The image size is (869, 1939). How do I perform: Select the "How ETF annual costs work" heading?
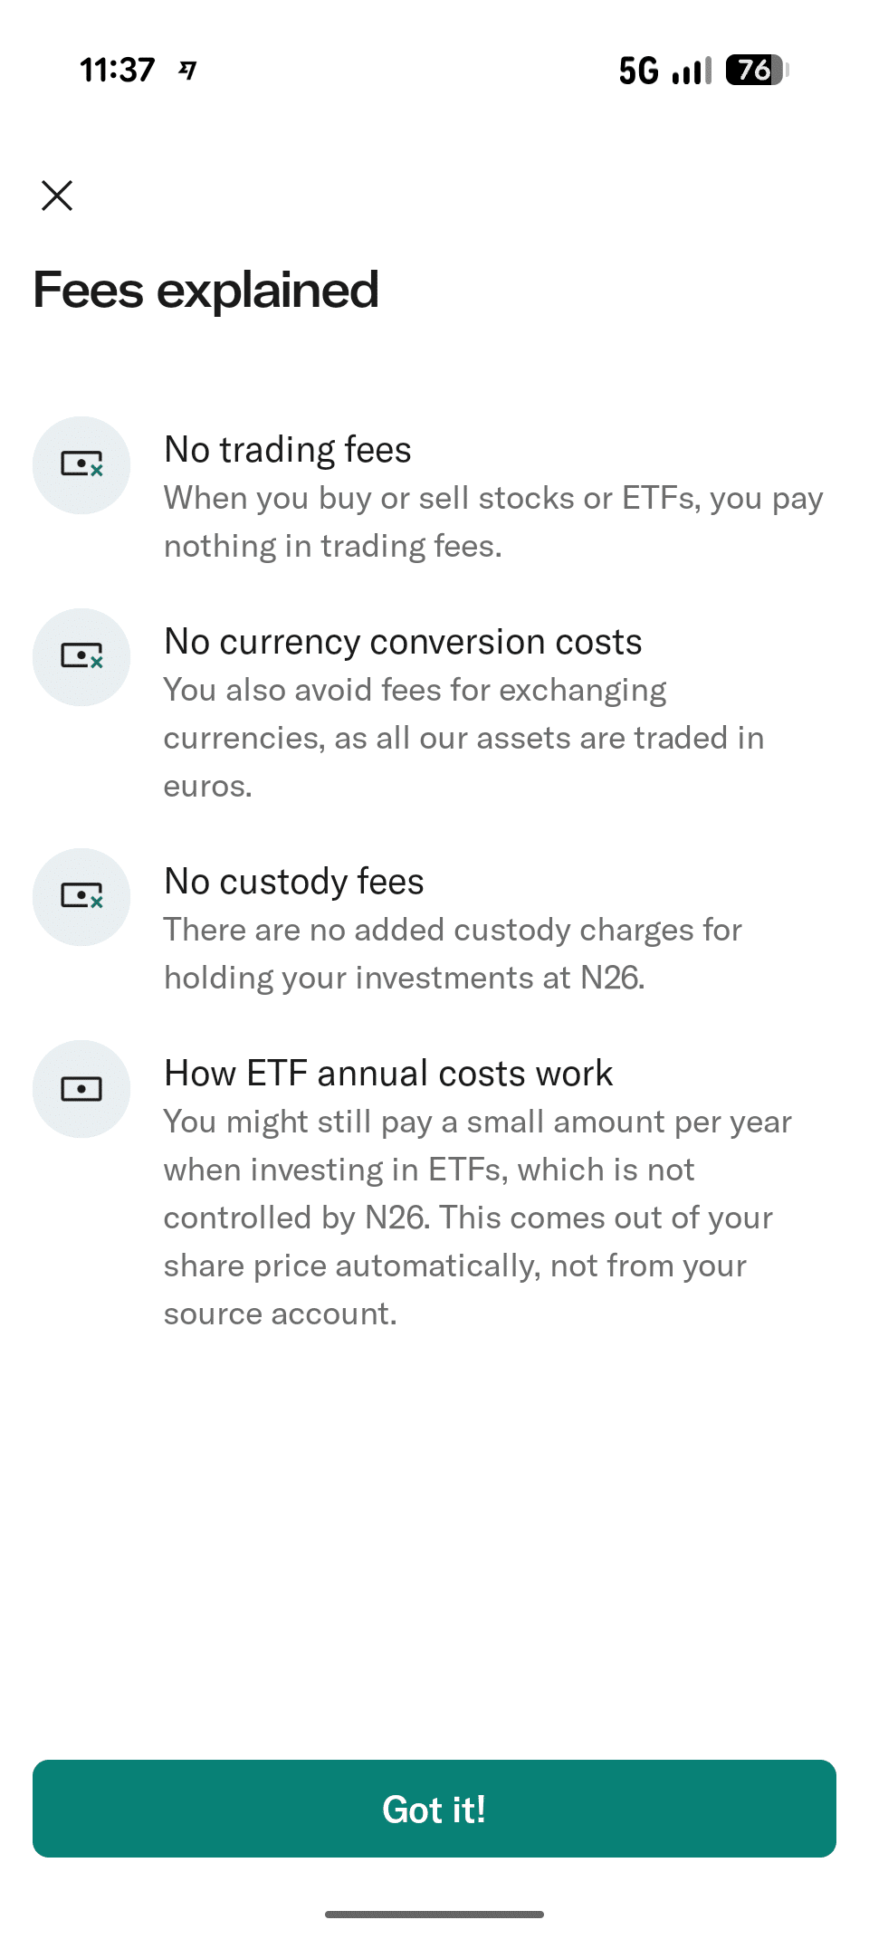click(x=388, y=1074)
